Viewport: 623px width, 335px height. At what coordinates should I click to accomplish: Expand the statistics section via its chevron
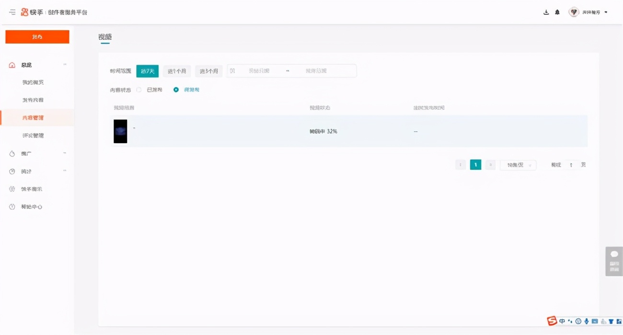tap(65, 171)
